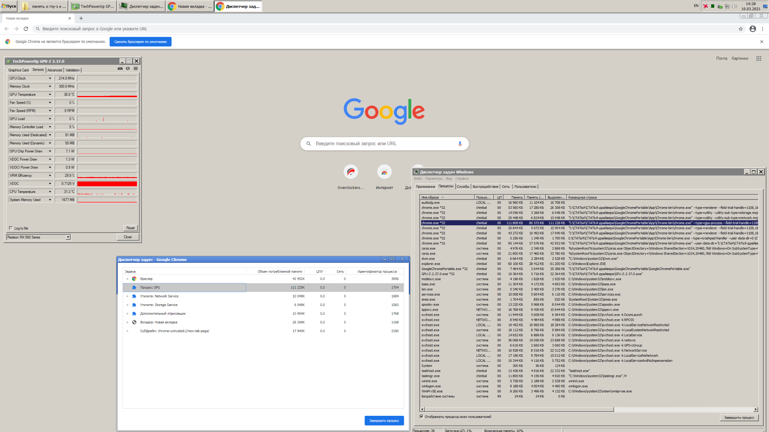Reload the page in Chrome
Image resolution: width=769 pixels, height=432 pixels.
tap(26, 29)
